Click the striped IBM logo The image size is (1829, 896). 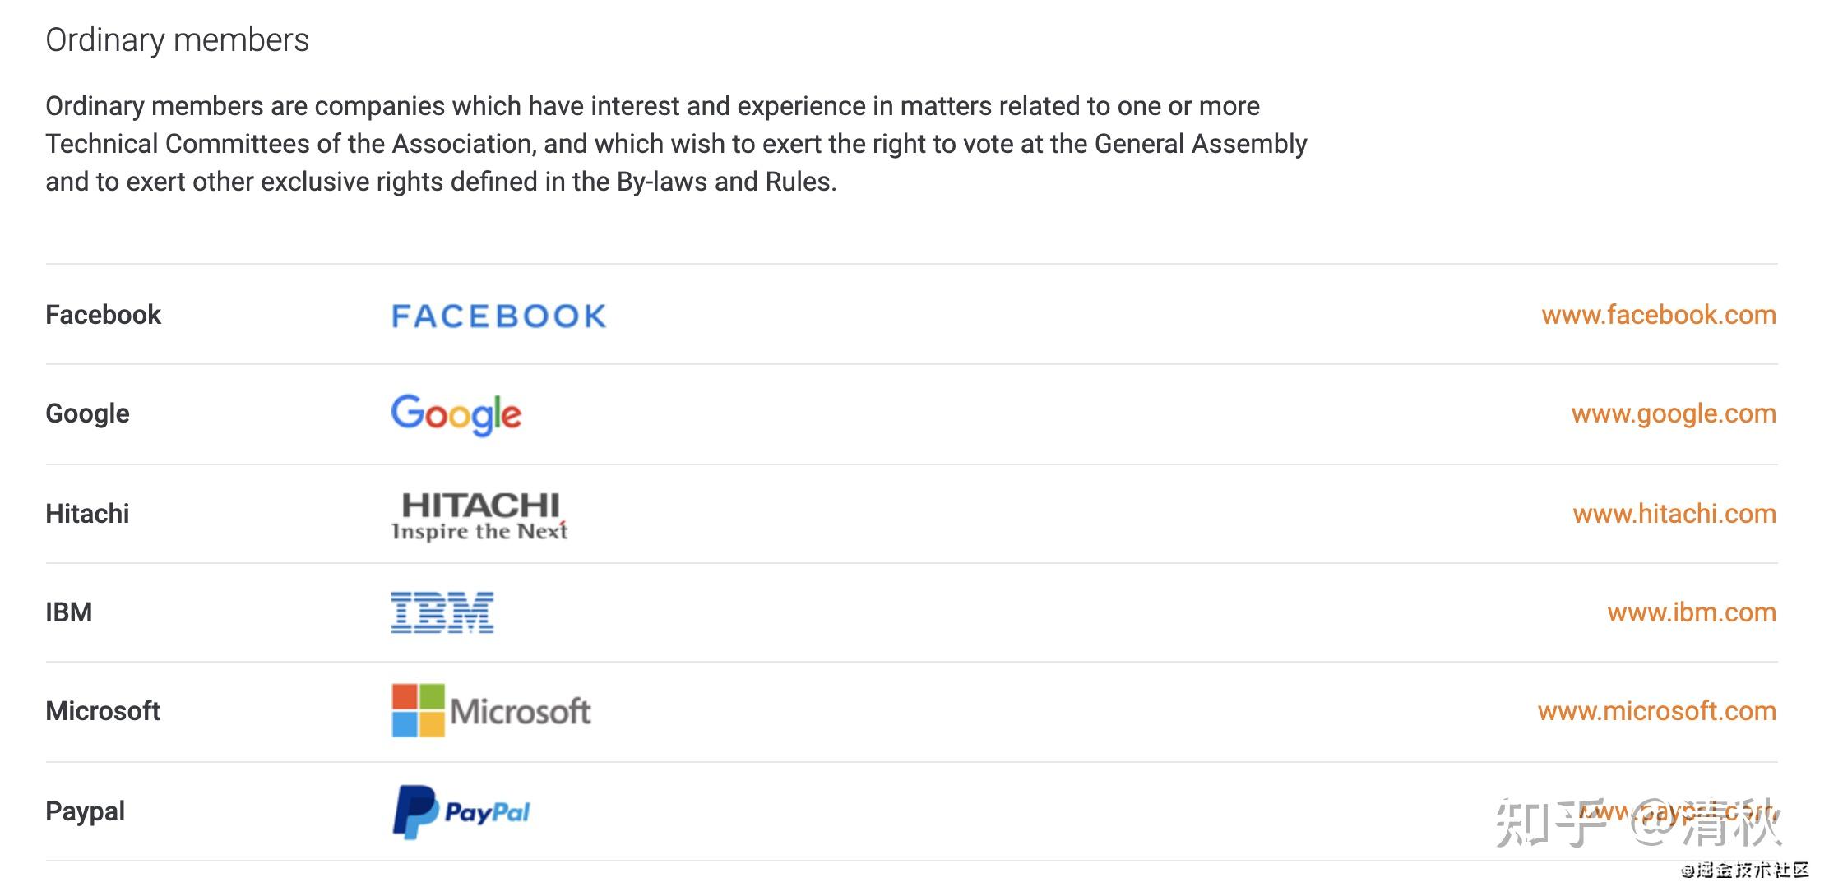tap(442, 612)
